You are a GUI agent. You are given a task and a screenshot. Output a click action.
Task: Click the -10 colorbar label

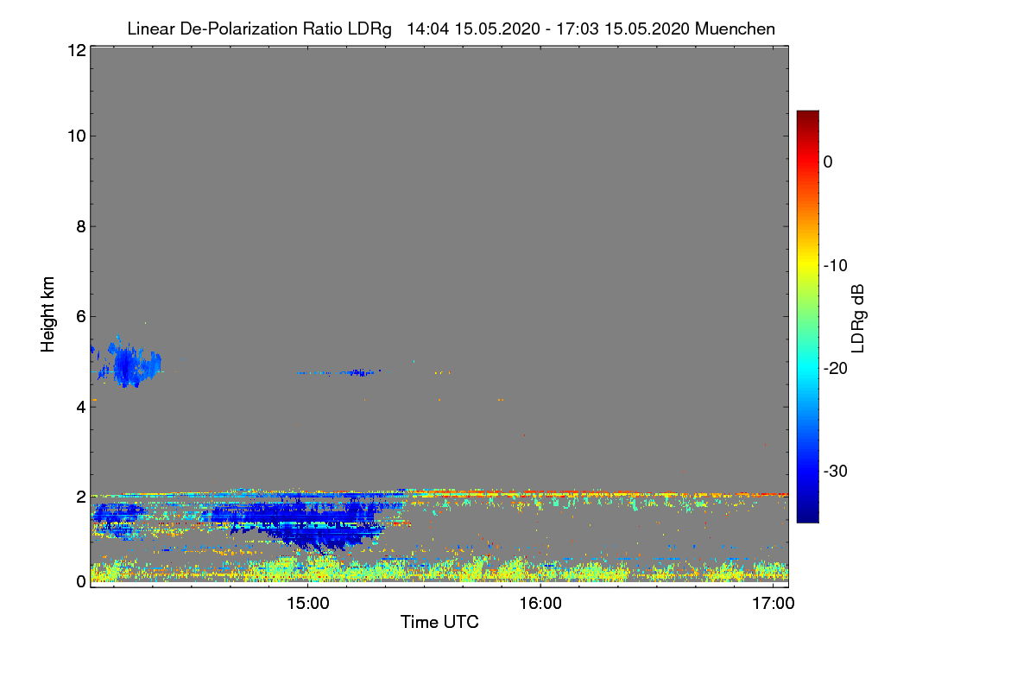click(837, 265)
